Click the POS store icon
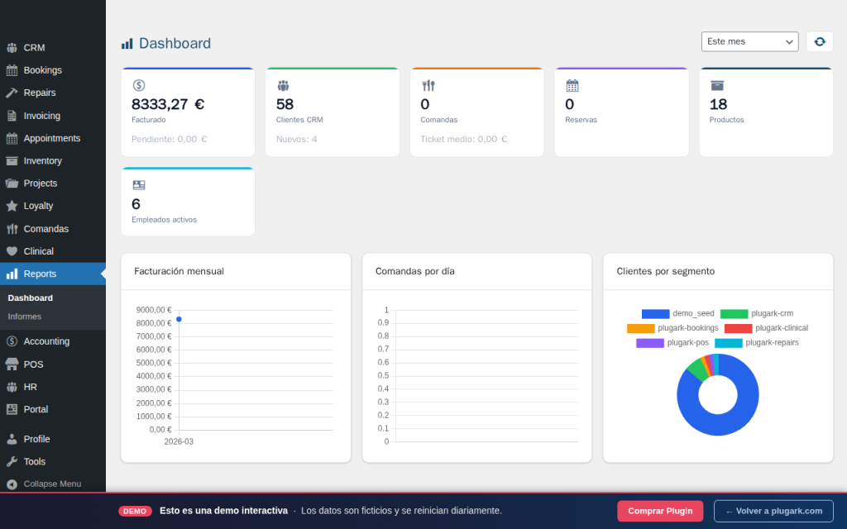Viewport: 847px width, 529px height. point(12,365)
